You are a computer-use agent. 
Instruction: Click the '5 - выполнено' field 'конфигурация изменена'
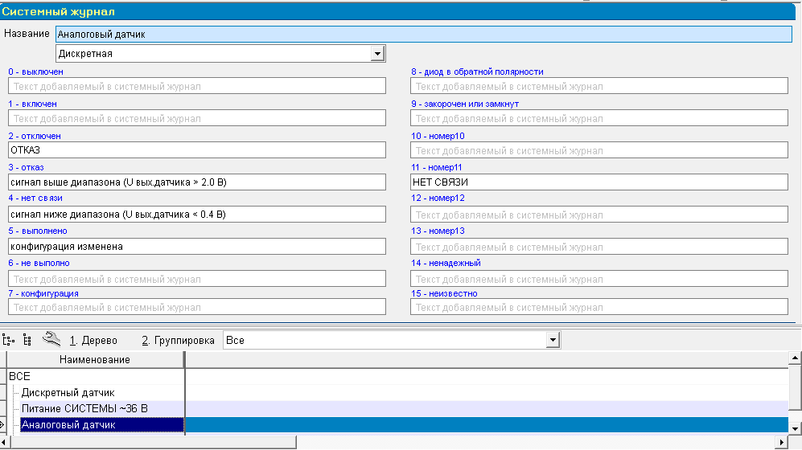(196, 247)
